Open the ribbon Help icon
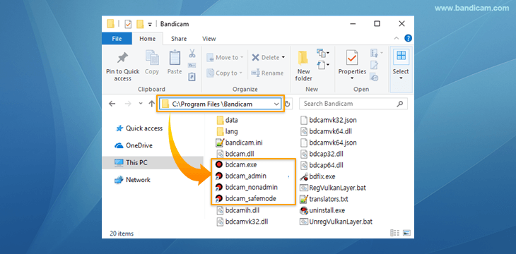 click(x=408, y=38)
